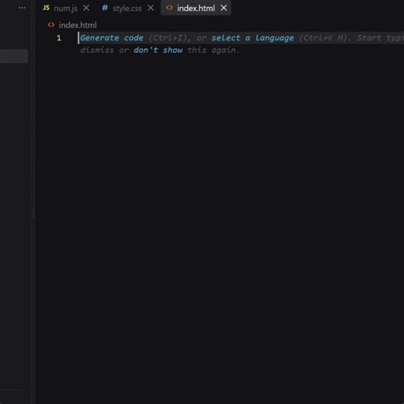Switch to the style.css tab

point(127,9)
